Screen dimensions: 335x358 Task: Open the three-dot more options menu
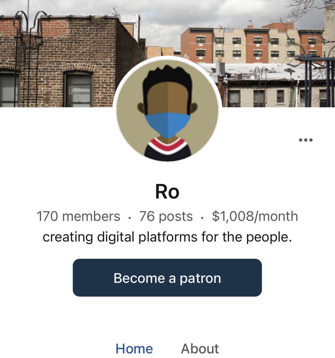(x=305, y=140)
